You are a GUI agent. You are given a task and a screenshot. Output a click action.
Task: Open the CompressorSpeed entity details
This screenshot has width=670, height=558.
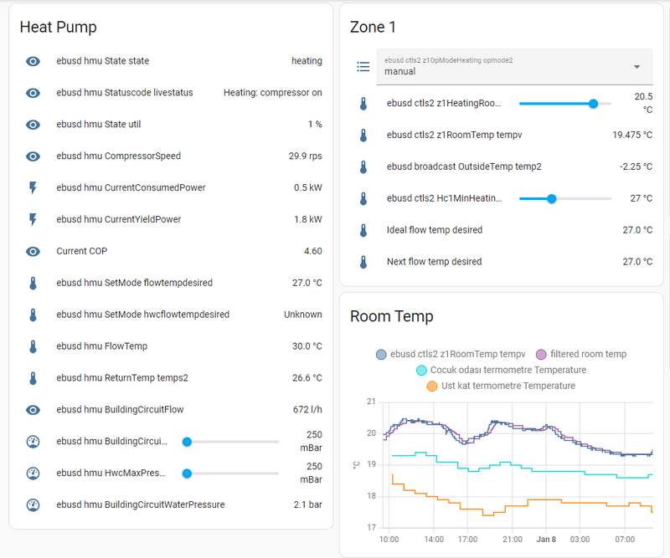[118, 156]
